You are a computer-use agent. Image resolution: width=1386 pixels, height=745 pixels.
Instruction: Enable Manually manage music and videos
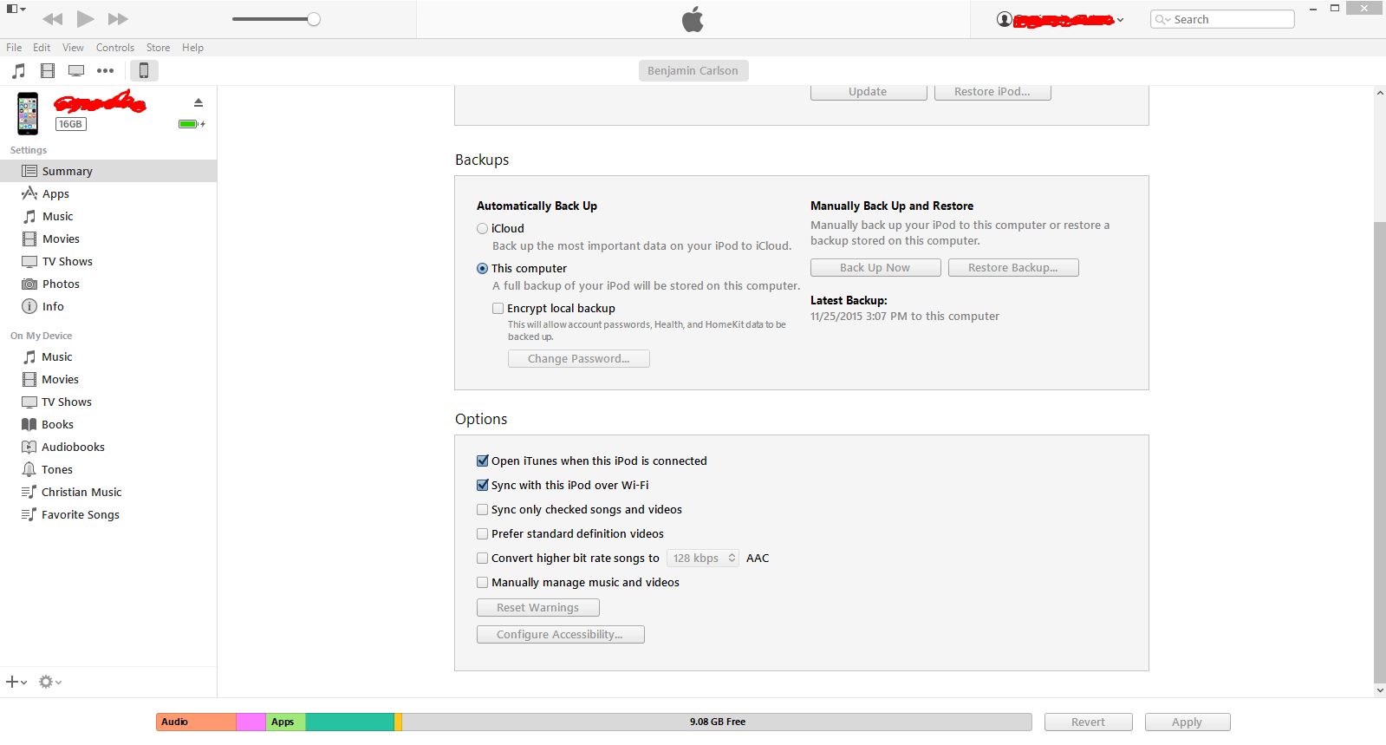tap(483, 582)
